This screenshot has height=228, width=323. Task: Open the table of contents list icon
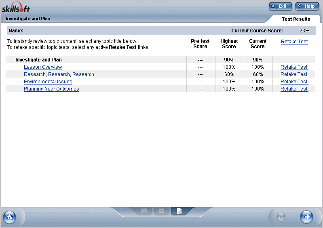(144, 211)
